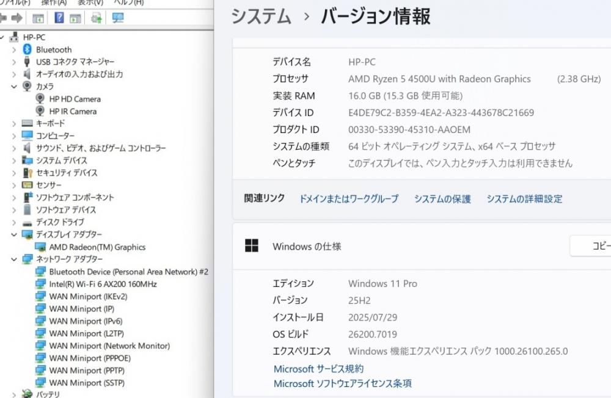Click the Windows logo in Windows の仕様
This screenshot has width=611, height=398.
click(x=251, y=245)
